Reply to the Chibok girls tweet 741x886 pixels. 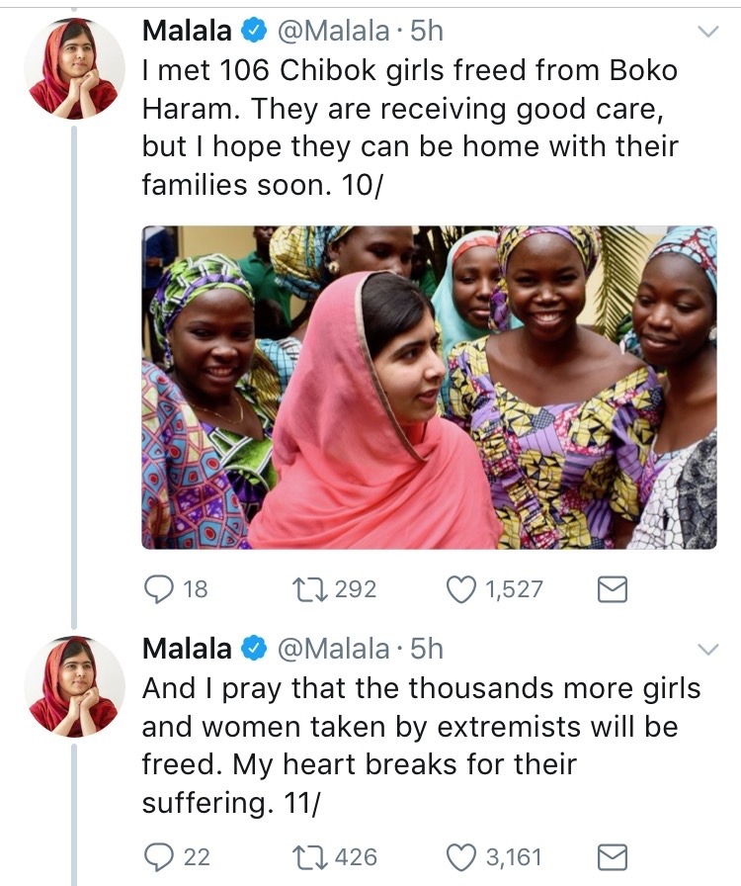[161, 589]
